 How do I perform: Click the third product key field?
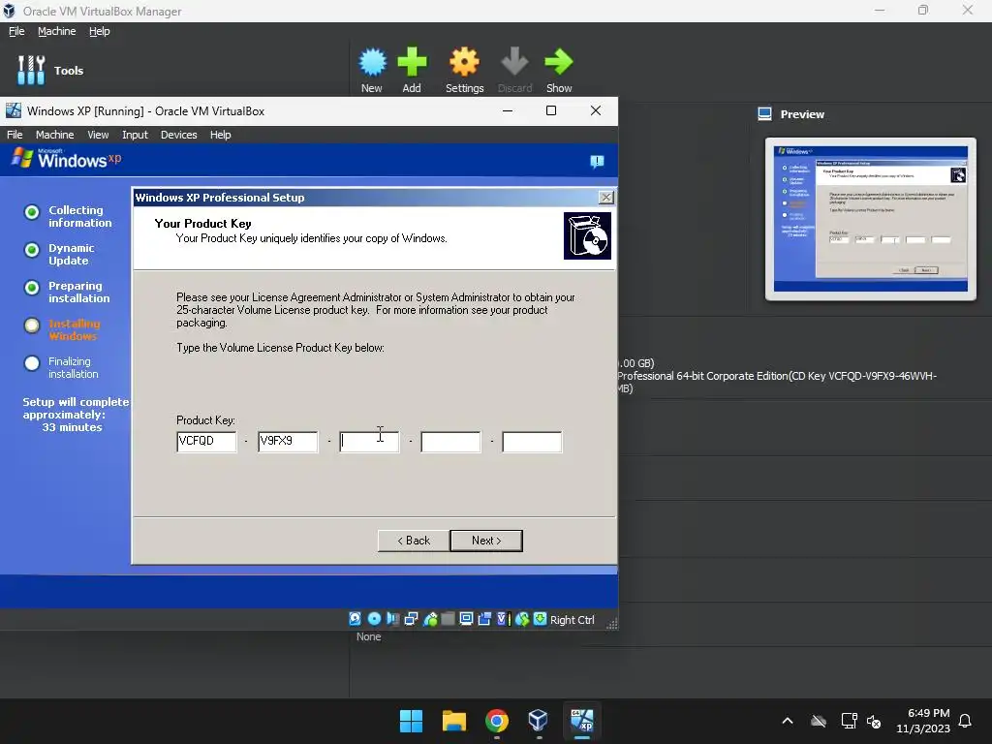tap(369, 442)
